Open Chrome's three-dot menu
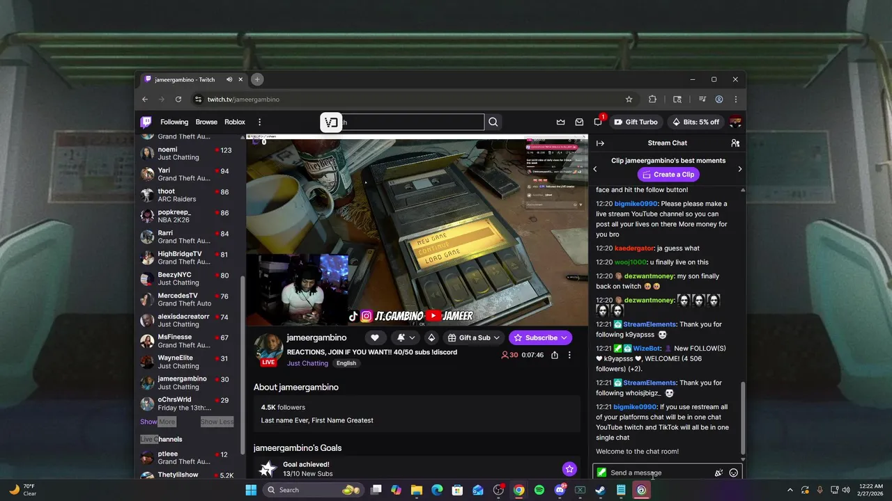This screenshot has height=501, width=892. (735, 100)
